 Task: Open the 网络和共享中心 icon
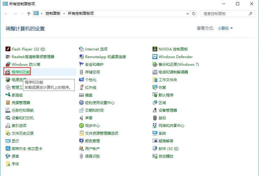coord(155,125)
